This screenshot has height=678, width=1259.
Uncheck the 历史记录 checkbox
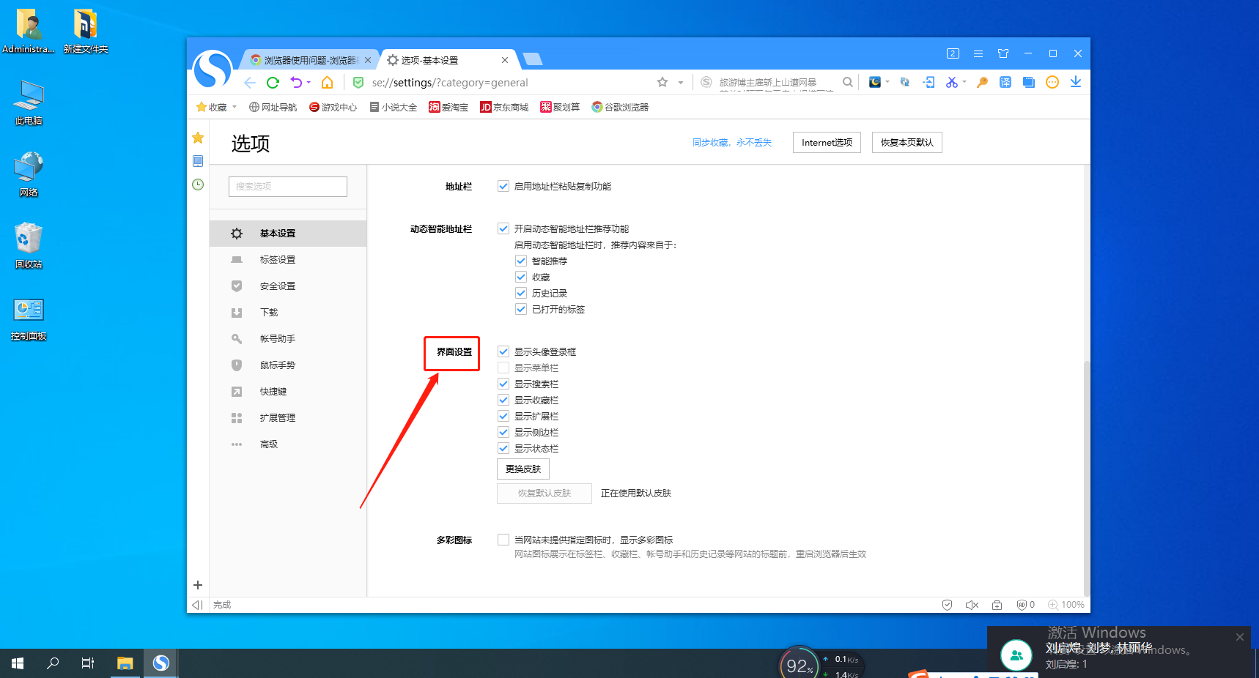(x=521, y=293)
